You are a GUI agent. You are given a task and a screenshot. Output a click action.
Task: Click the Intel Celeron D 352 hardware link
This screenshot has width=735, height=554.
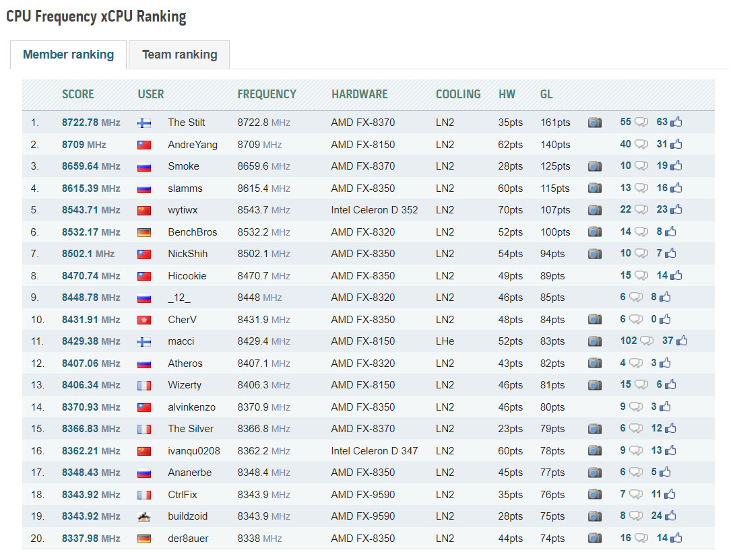pyautogui.click(x=374, y=210)
